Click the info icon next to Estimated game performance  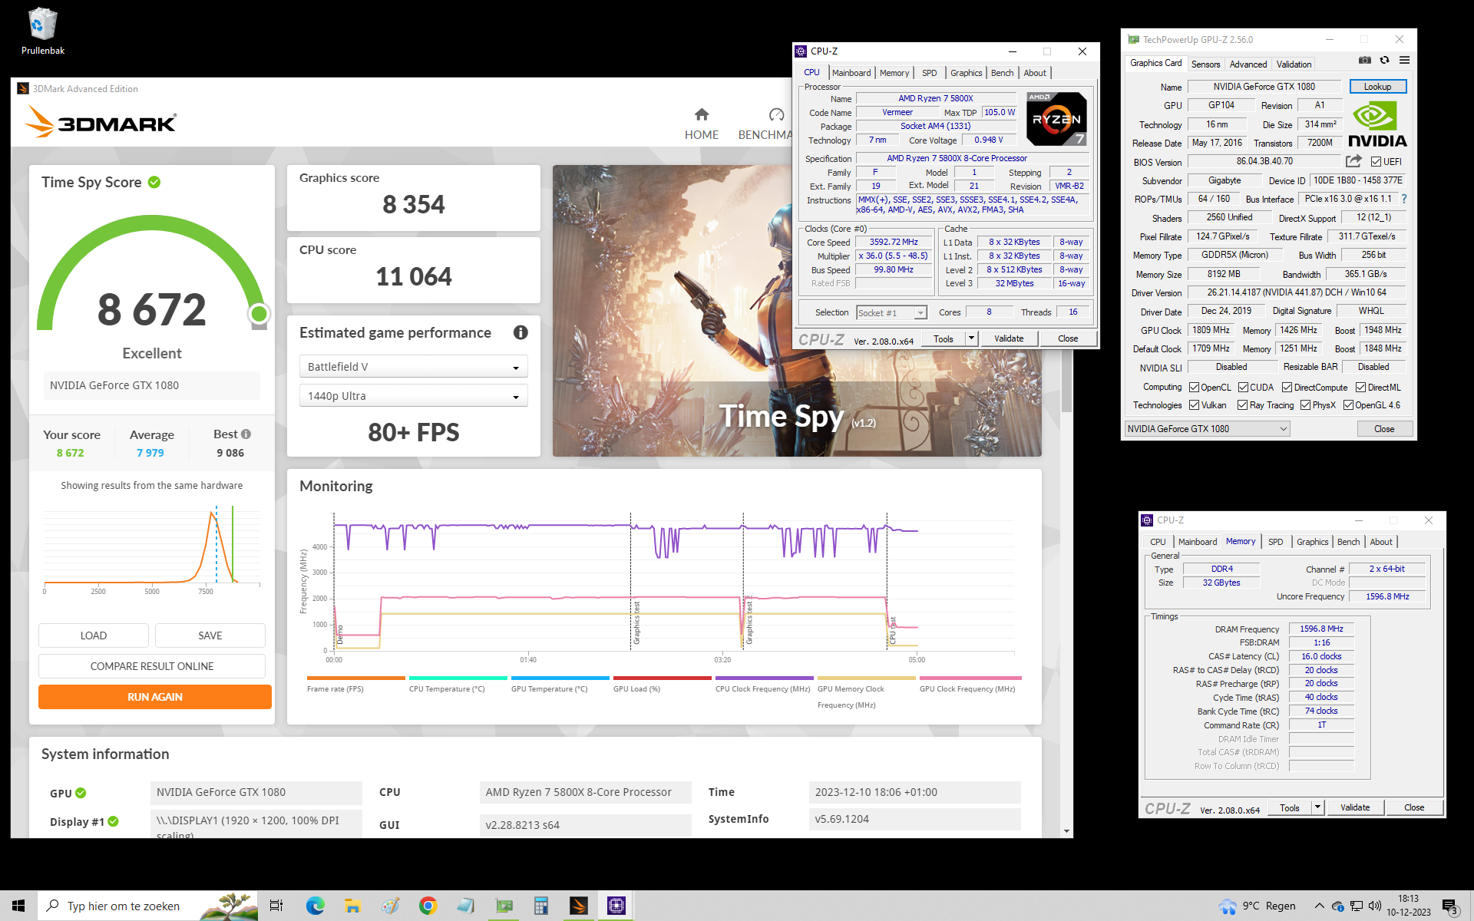(521, 332)
